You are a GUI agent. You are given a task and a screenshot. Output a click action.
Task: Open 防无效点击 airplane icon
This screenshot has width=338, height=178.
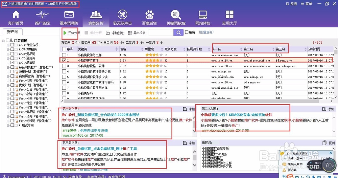coord(122,15)
